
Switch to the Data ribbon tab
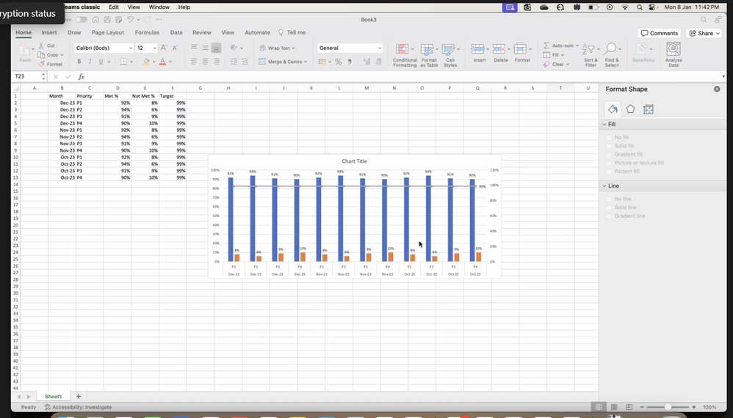pyautogui.click(x=176, y=33)
